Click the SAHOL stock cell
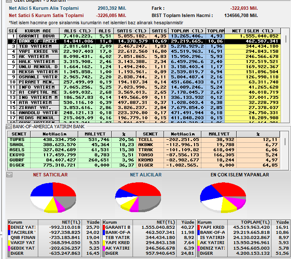 (x=19, y=145)
